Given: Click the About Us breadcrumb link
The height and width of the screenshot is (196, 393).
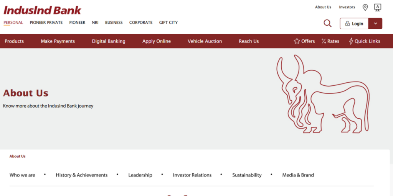Looking at the screenshot, I should point(18,156).
